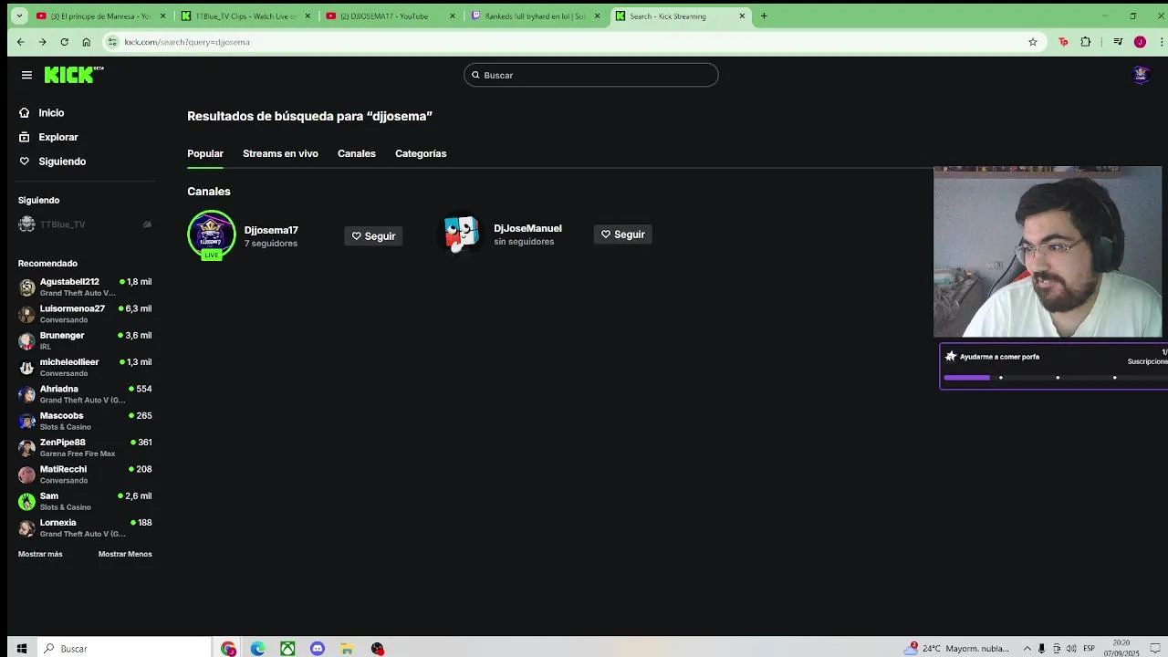Open the weather widget showing 24°C
Image resolution: width=1168 pixels, height=657 pixels.
[956, 649]
